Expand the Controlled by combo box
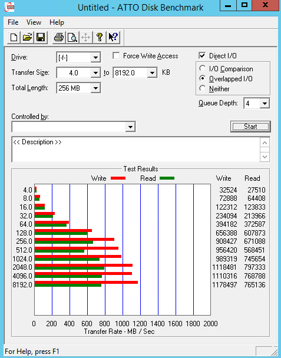281x358 pixels. [130, 127]
